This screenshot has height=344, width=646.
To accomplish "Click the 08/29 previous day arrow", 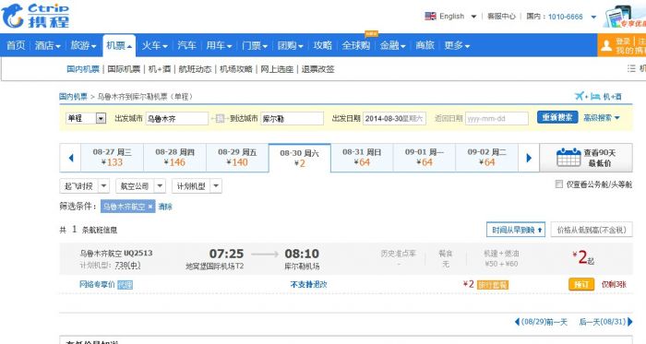I will tap(518, 322).
